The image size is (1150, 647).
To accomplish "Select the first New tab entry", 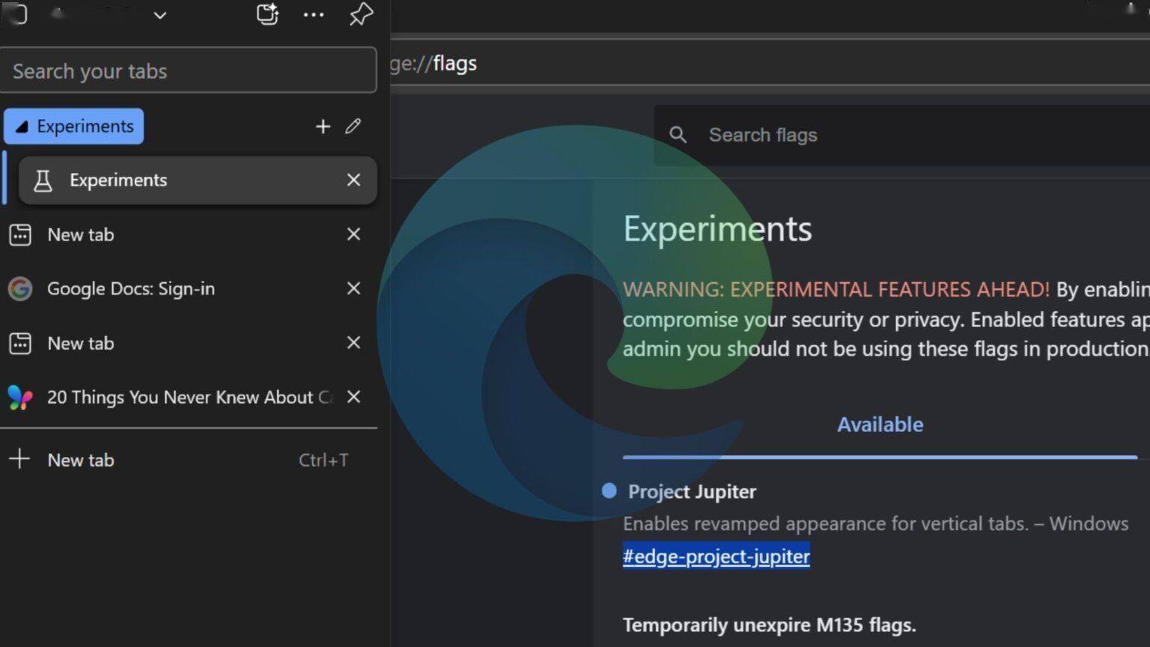I will tap(188, 234).
